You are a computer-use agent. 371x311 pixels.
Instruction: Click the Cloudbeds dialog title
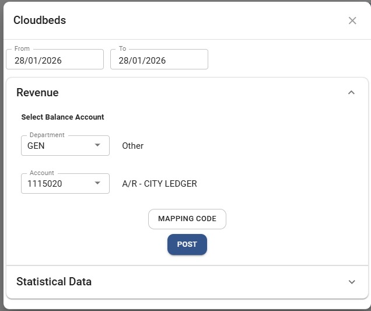(x=40, y=20)
